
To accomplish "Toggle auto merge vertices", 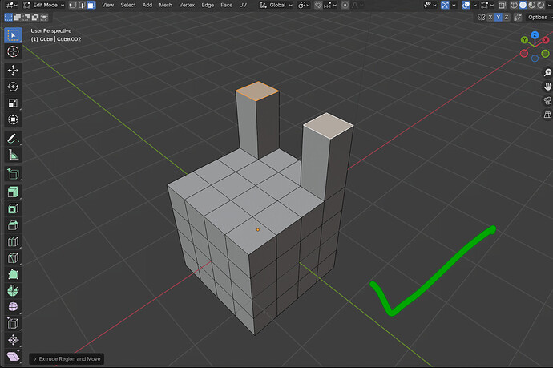I will 518,18.
